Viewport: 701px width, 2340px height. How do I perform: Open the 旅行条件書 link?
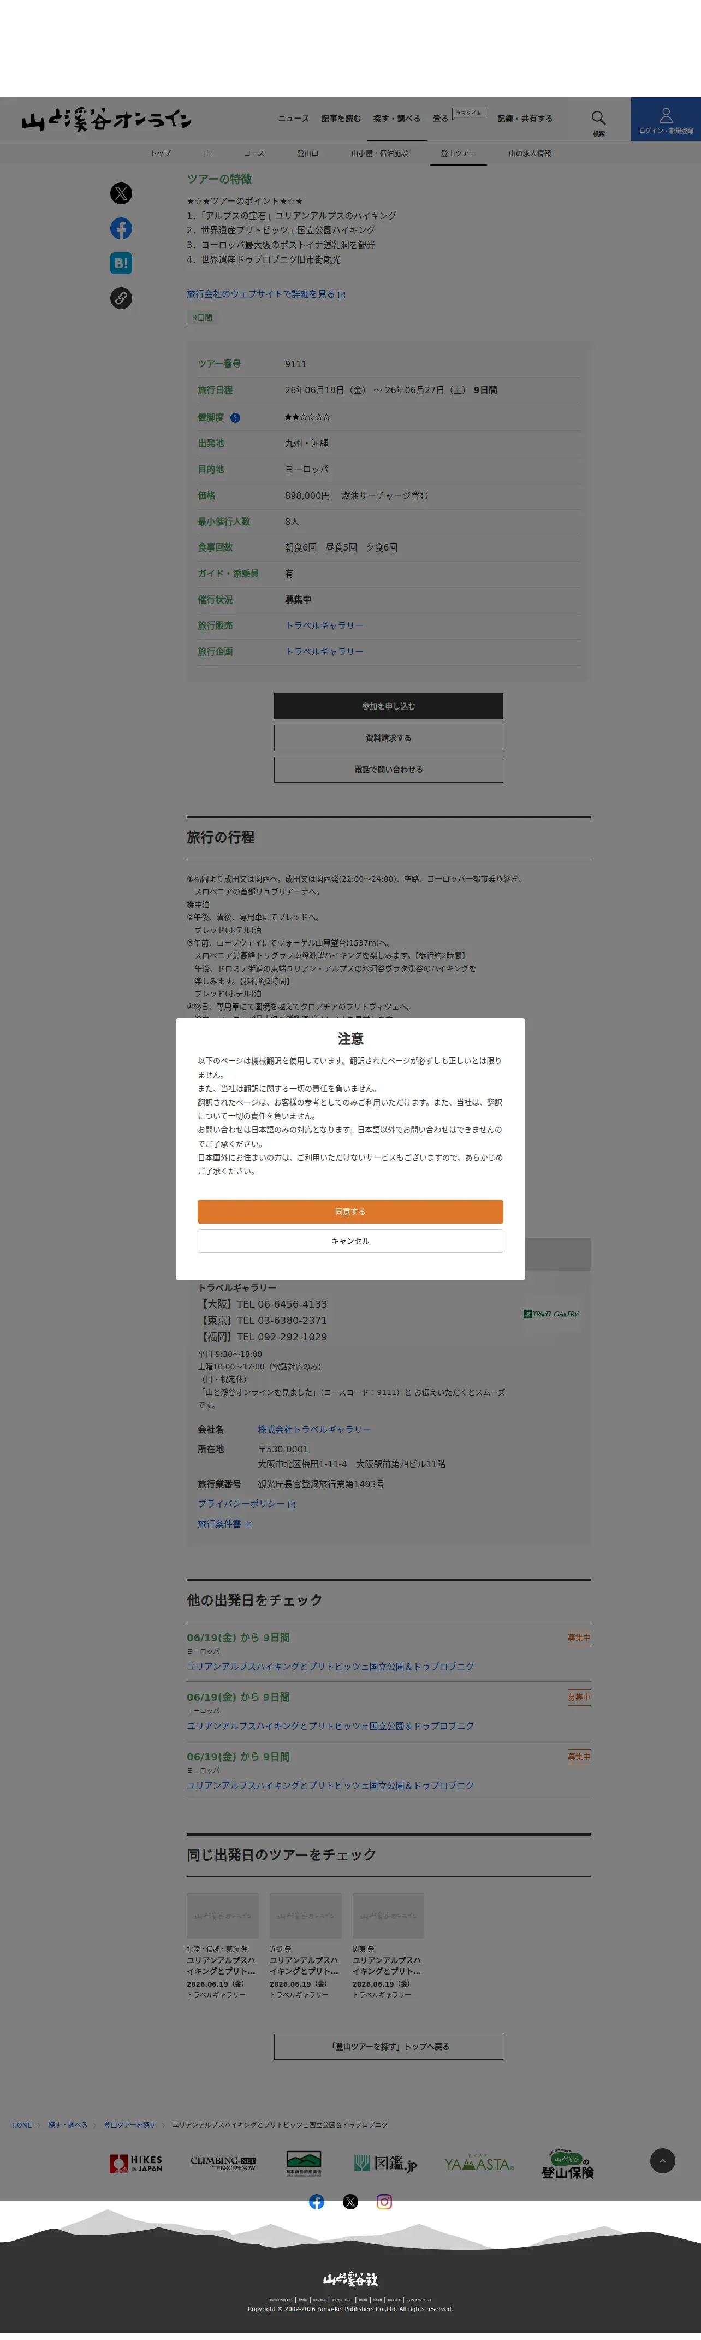click(x=224, y=1524)
